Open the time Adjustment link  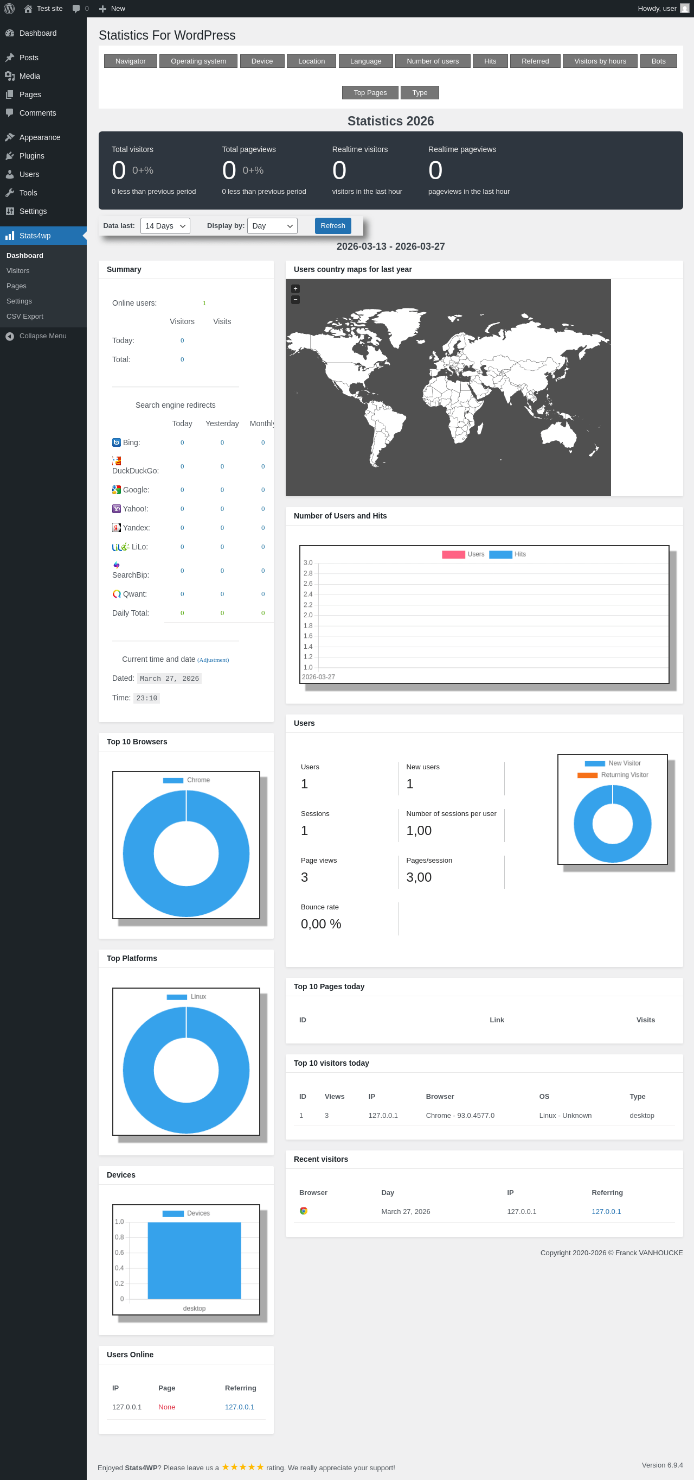213,660
